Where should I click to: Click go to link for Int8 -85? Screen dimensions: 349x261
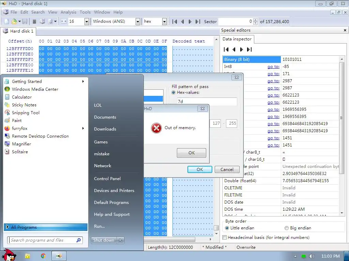[273, 67]
